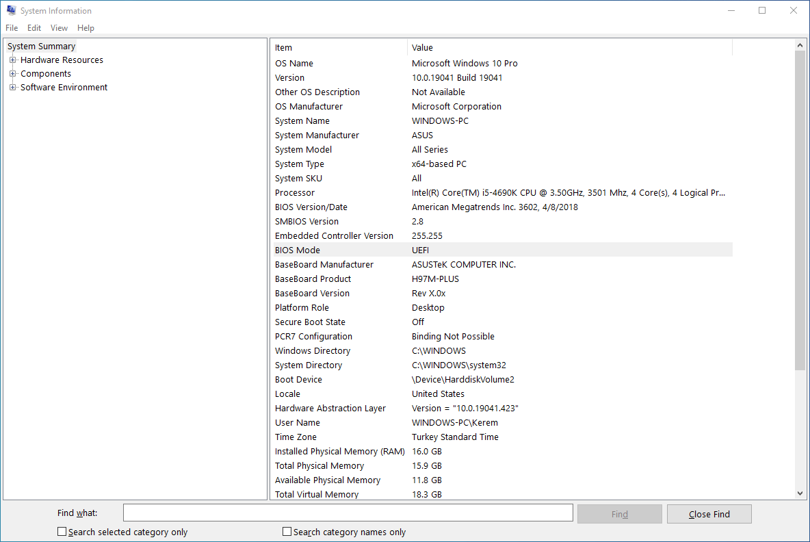Select the Software Environment tree item
This screenshot has height=542, width=810.
click(64, 88)
